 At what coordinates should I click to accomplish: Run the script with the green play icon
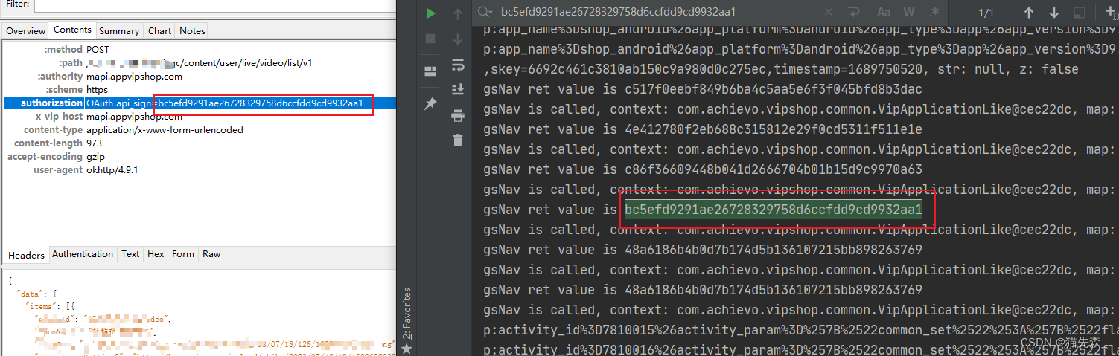tap(430, 13)
